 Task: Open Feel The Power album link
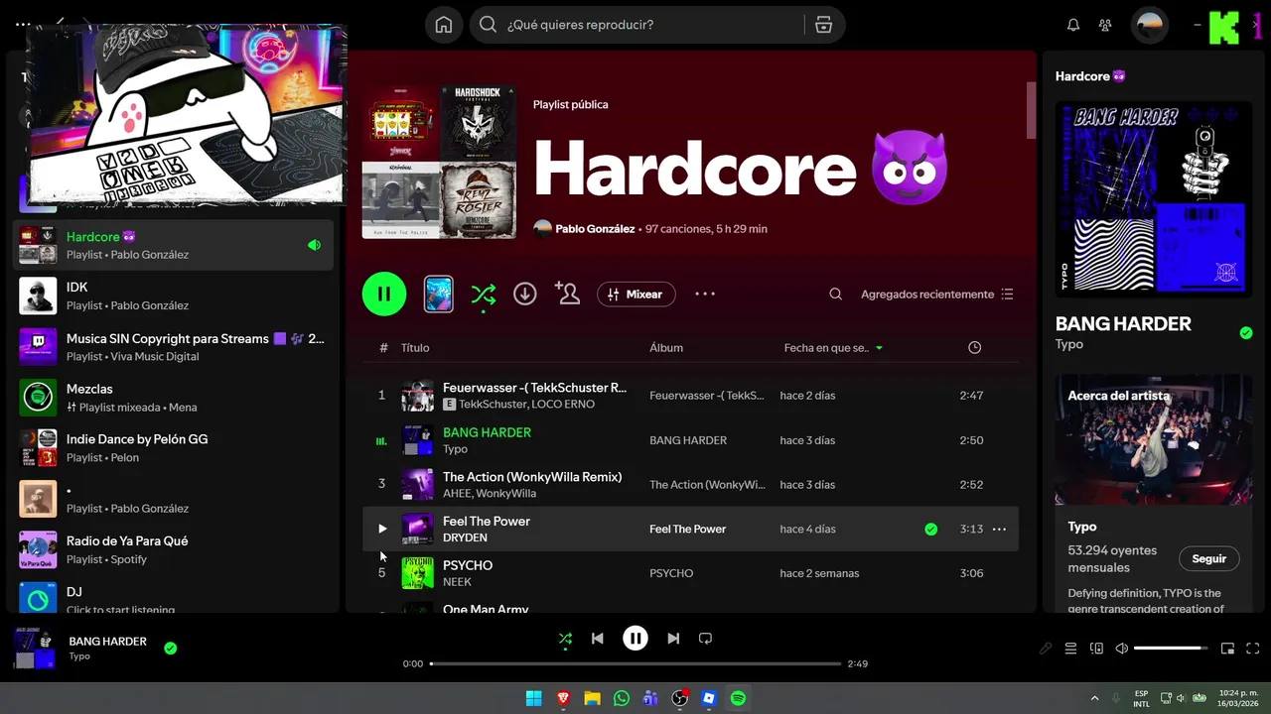(688, 529)
